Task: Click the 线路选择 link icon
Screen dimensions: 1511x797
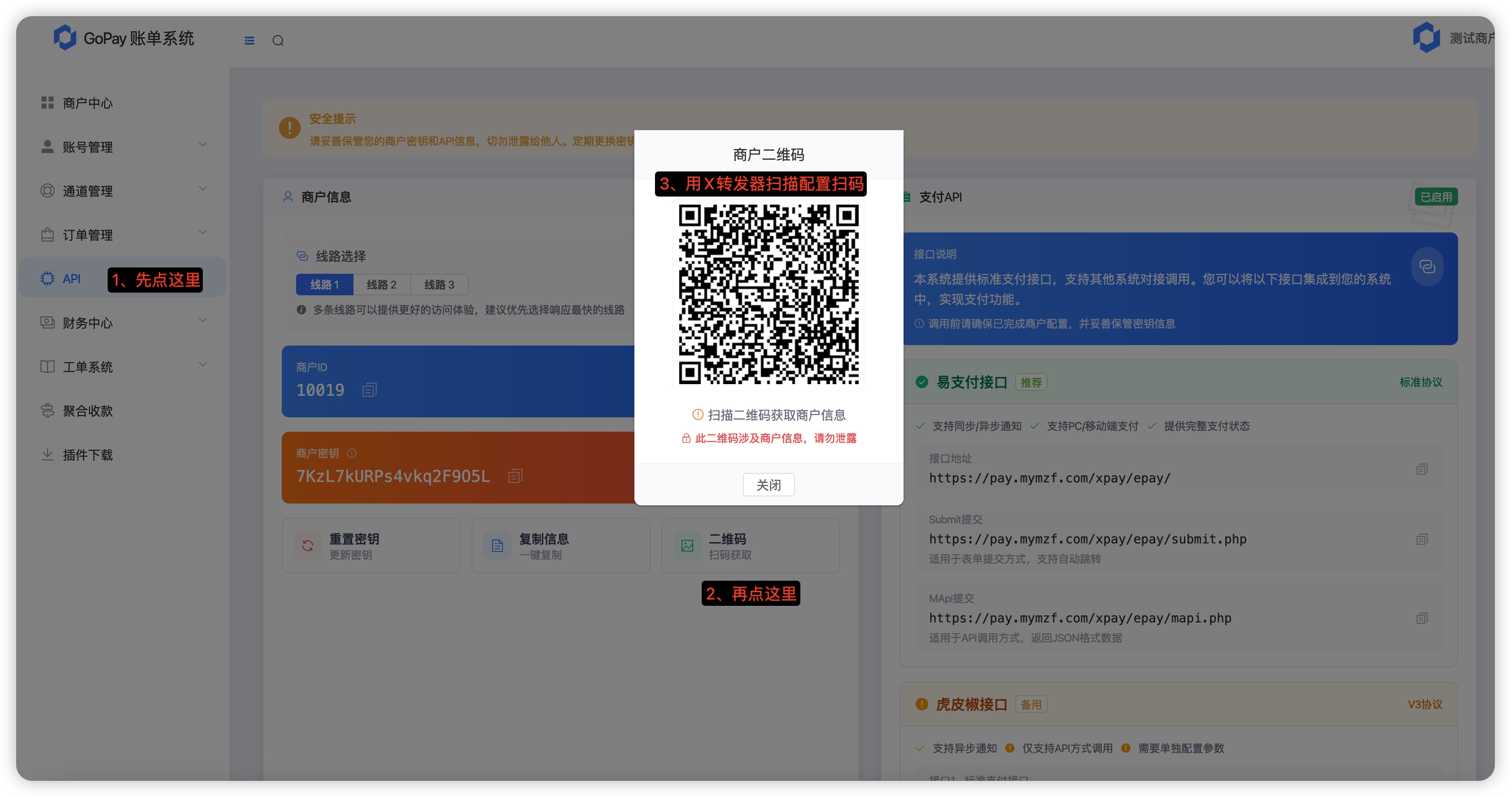Action: click(302, 256)
